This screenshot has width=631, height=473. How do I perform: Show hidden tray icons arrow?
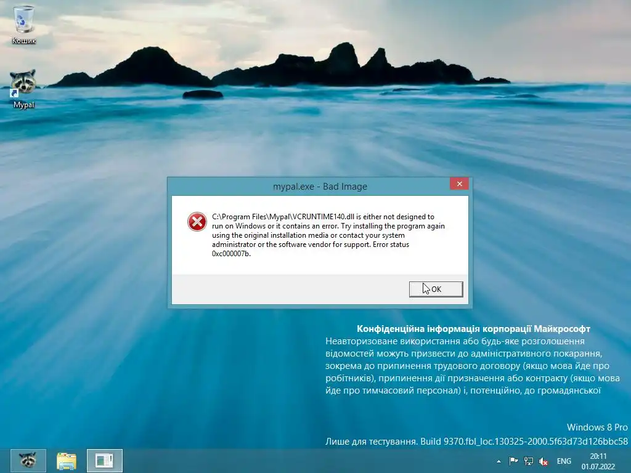[x=499, y=461]
